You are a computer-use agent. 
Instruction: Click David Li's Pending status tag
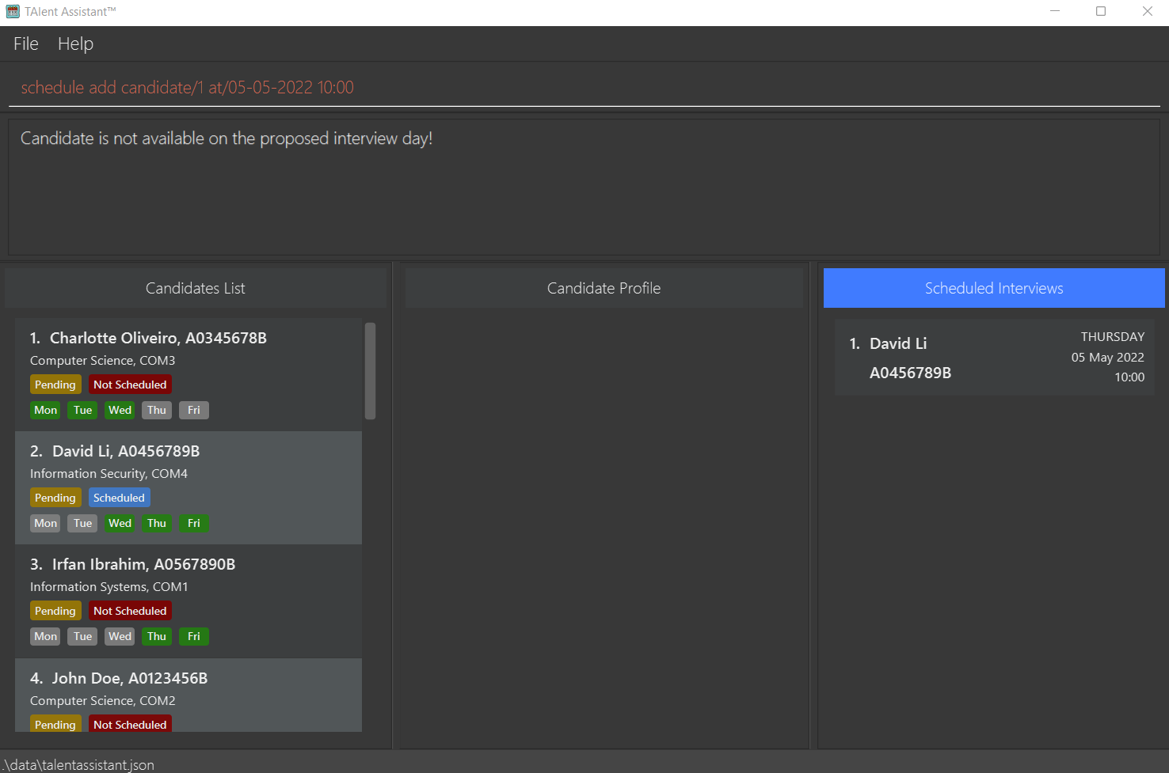pyautogui.click(x=55, y=498)
